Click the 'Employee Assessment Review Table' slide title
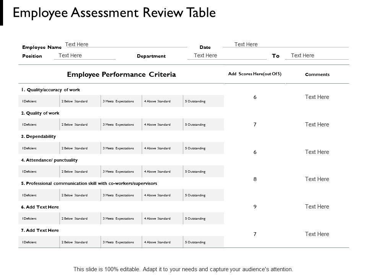This screenshot has height=275, width=367. tap(114, 13)
